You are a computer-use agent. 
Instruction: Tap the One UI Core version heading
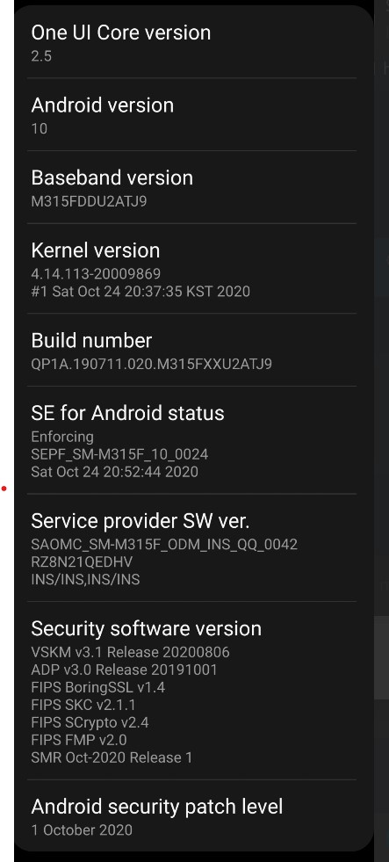121,33
